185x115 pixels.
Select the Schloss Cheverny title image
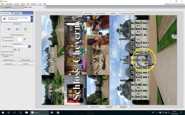pos(76,60)
